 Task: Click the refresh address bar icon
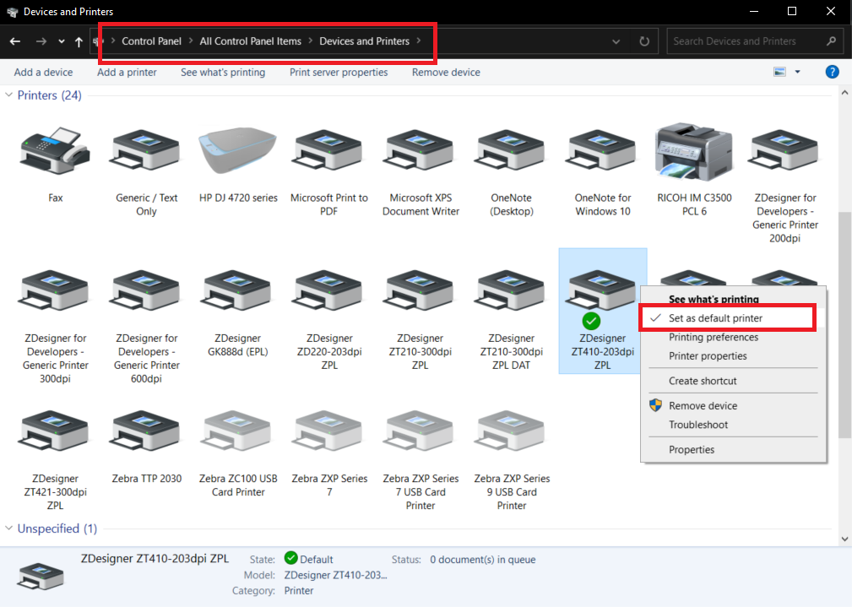tap(644, 41)
